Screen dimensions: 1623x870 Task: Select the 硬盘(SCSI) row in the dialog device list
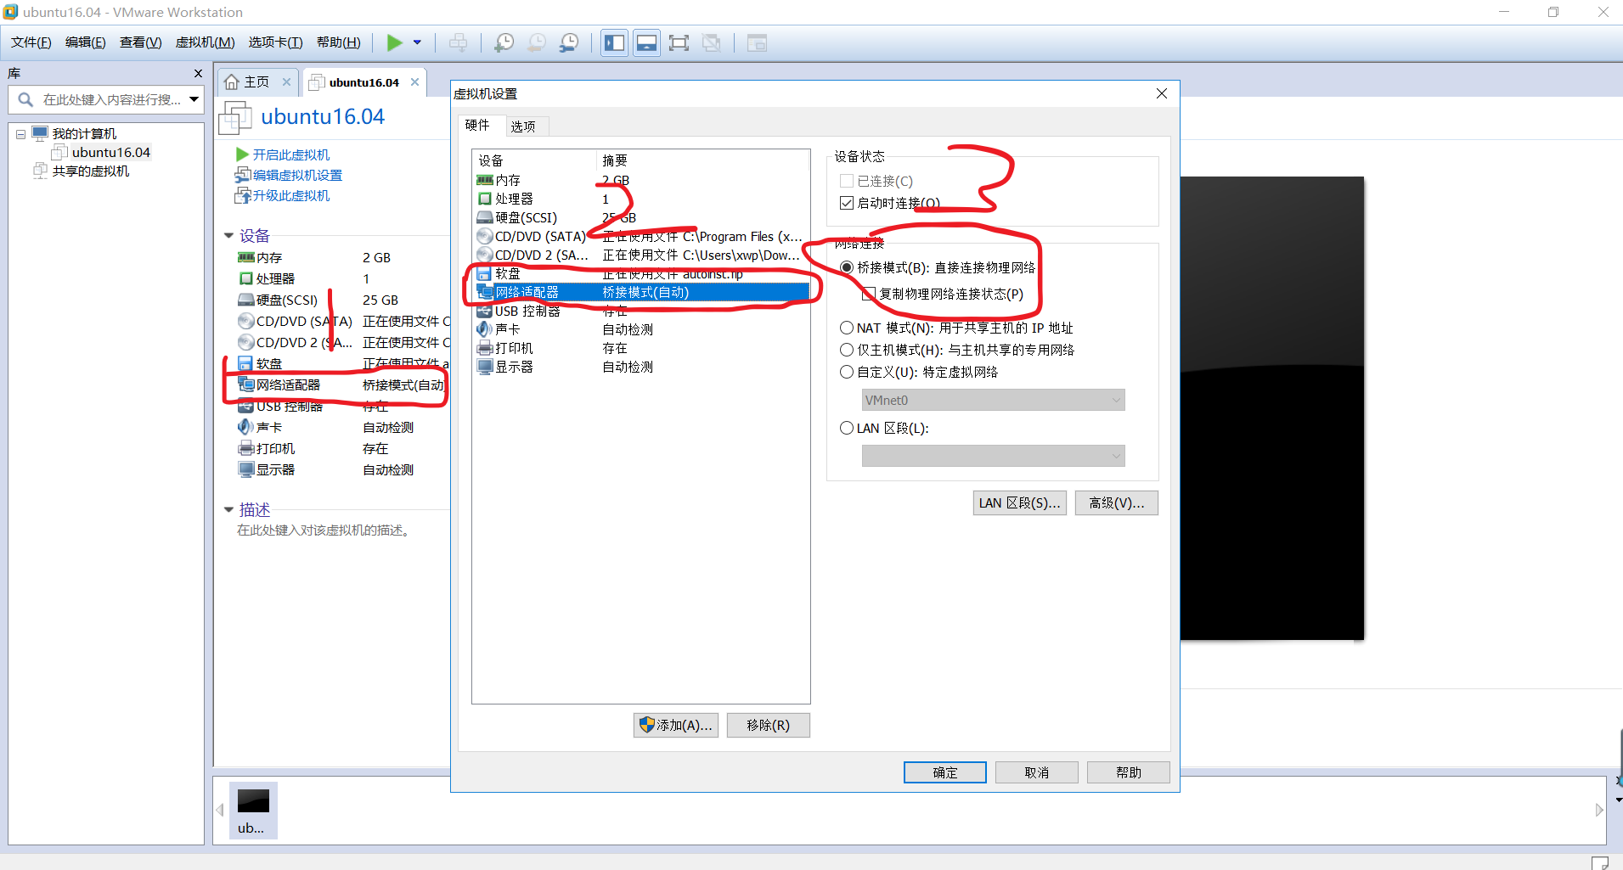(x=641, y=218)
